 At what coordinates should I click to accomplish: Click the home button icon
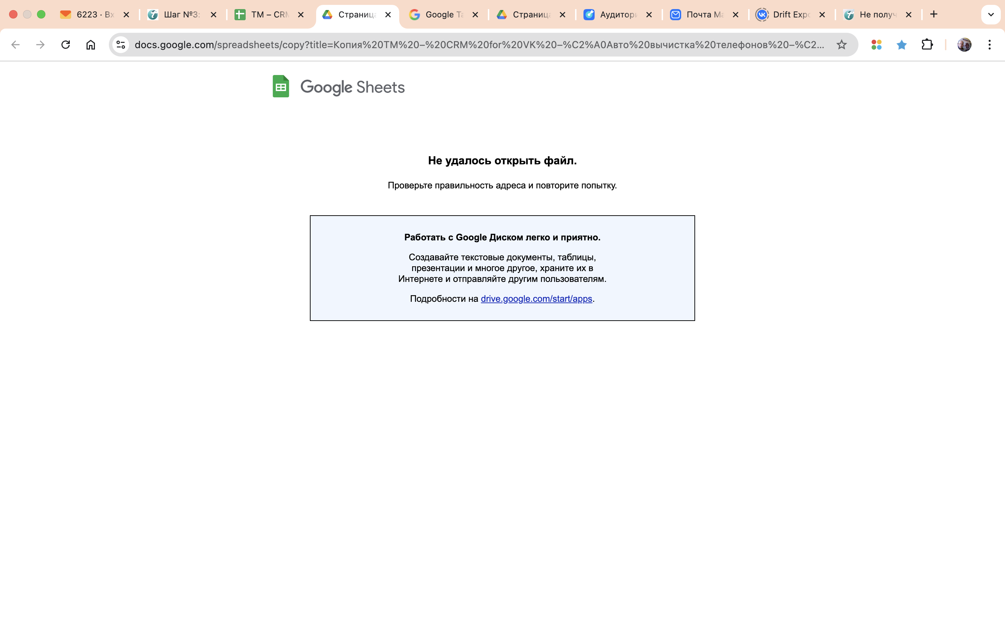pyautogui.click(x=90, y=44)
